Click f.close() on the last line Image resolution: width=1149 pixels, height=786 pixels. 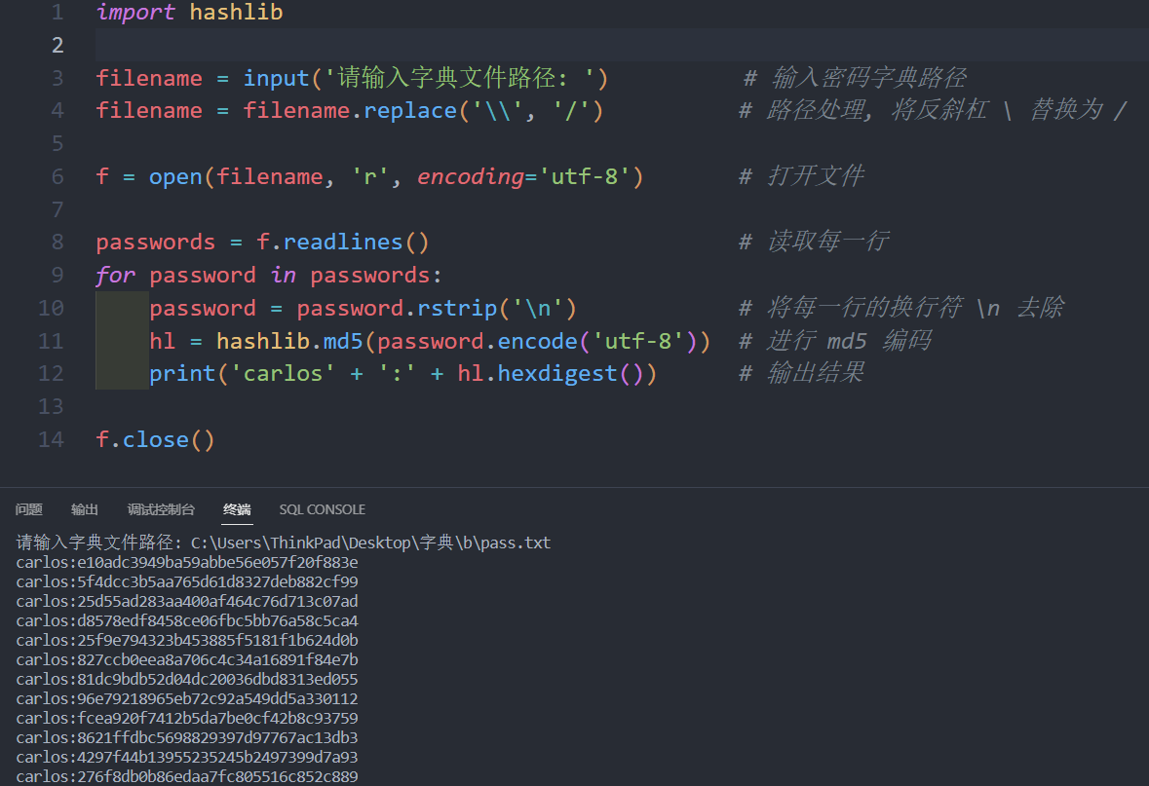[155, 439]
